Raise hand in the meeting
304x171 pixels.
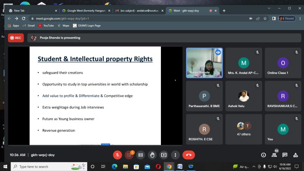[152, 155]
